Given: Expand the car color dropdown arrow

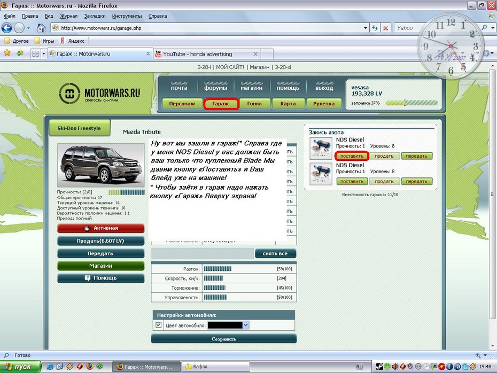Looking at the screenshot, I should (246, 325).
